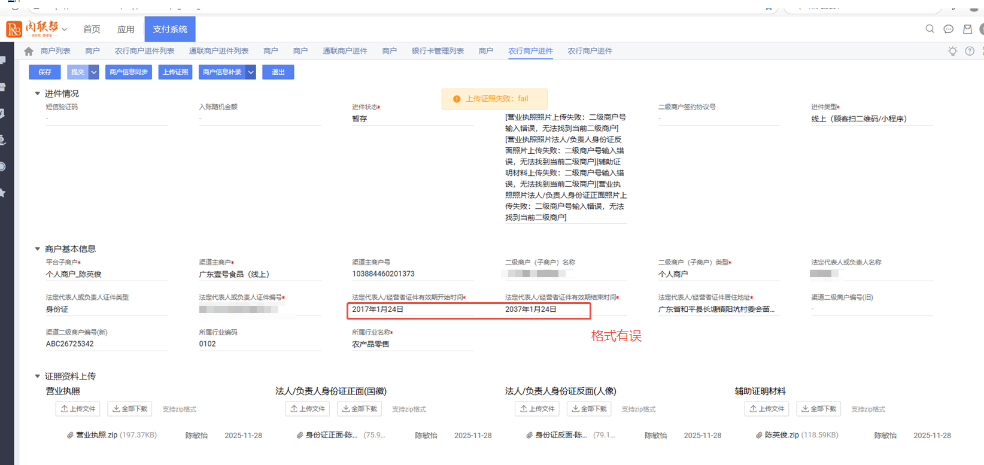Open the 陈英俊.zip attachment file
This screenshot has height=465, width=984.
[x=781, y=436]
